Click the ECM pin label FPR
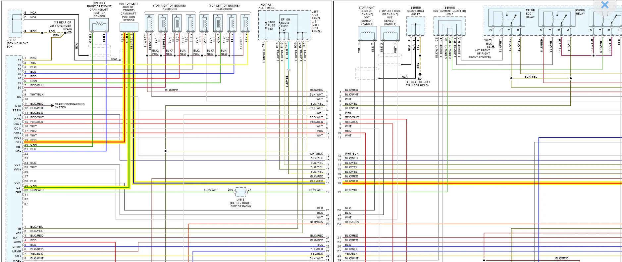The height and width of the screenshot is (262, 622). (18, 192)
